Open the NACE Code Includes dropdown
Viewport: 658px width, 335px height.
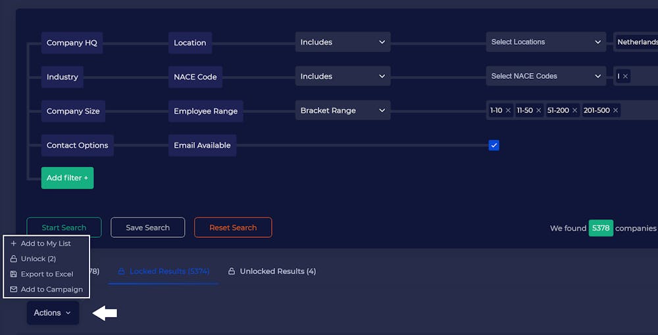[x=343, y=76]
